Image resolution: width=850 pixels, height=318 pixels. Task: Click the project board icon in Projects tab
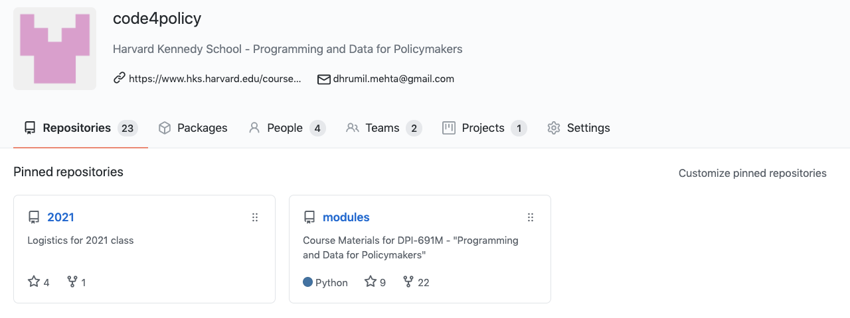tap(449, 128)
